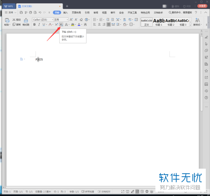The height and width of the screenshot is (196, 210).
Task: Click the command search box
Action: click(180, 13)
